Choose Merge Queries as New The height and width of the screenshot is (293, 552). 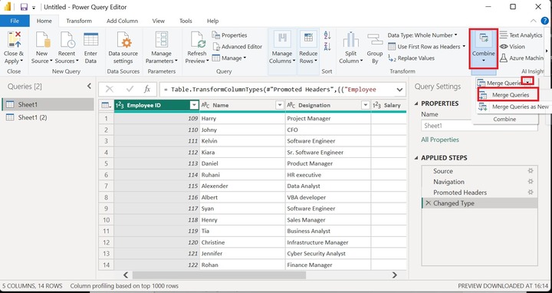(514, 107)
